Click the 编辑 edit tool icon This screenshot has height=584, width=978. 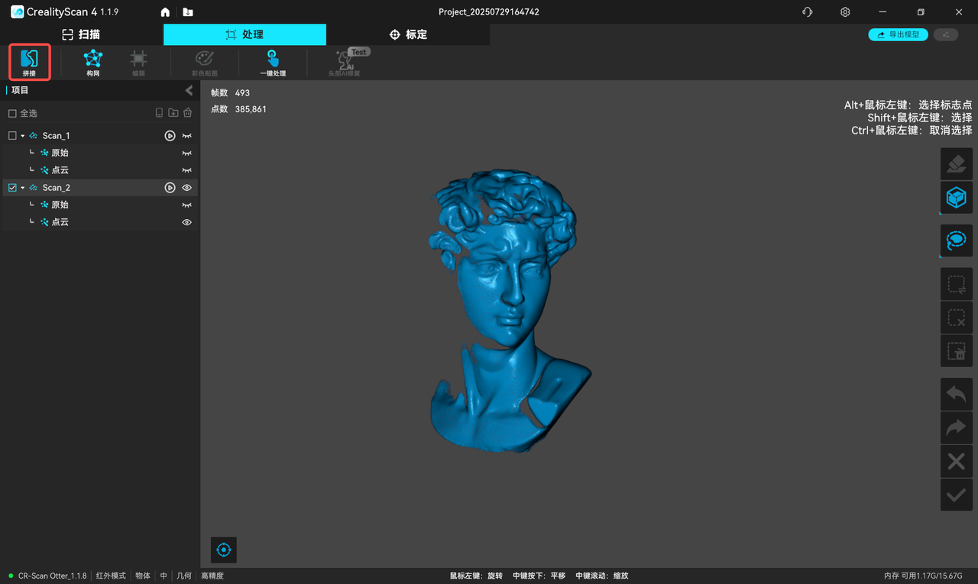pos(138,62)
